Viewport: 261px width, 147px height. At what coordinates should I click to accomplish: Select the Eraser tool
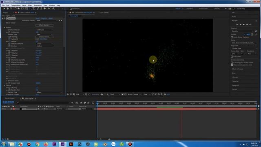(x=44, y=9)
